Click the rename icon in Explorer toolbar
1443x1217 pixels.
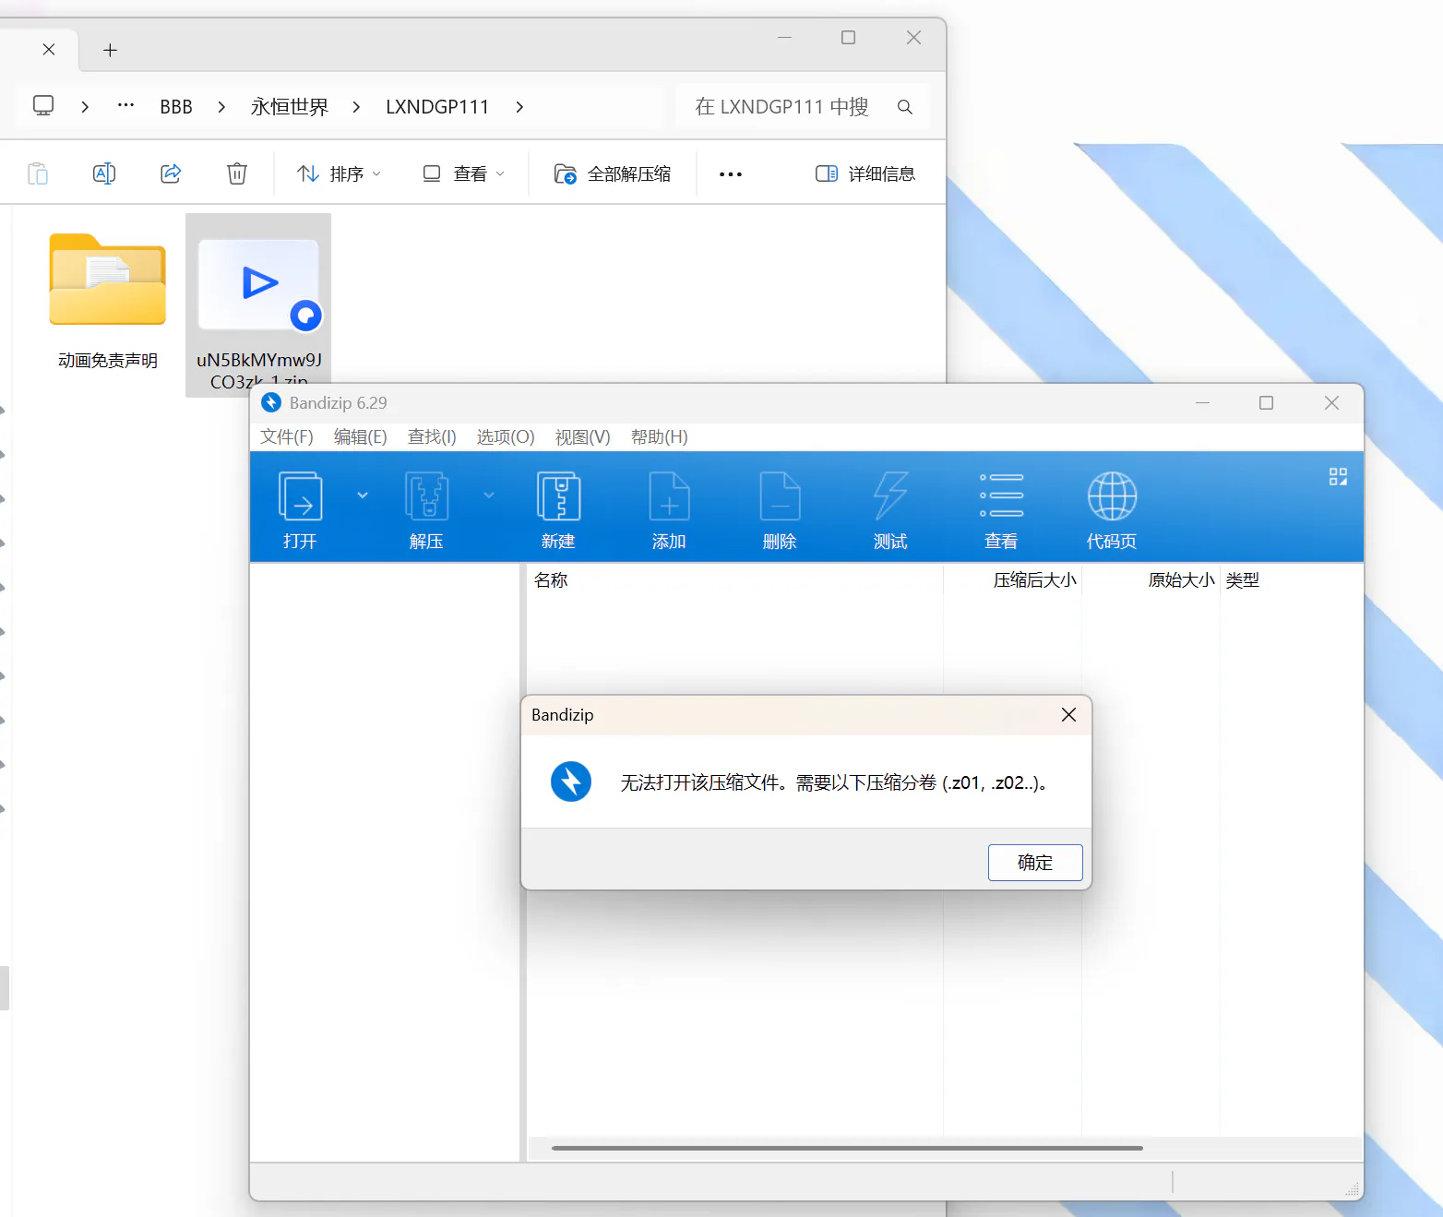point(104,173)
